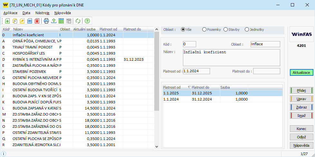This screenshot has width=315, height=157.
Task: Select row ORNÁ PŮDA, CHMELNICE
Action: click(78, 41)
